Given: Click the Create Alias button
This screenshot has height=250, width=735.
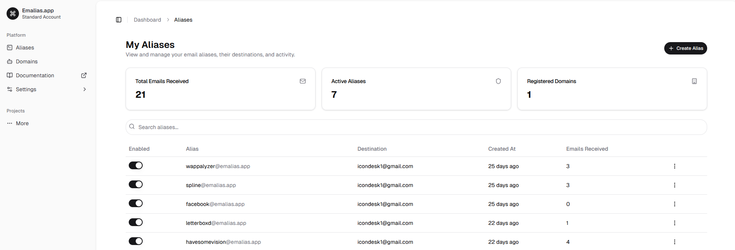Looking at the screenshot, I should (x=685, y=48).
